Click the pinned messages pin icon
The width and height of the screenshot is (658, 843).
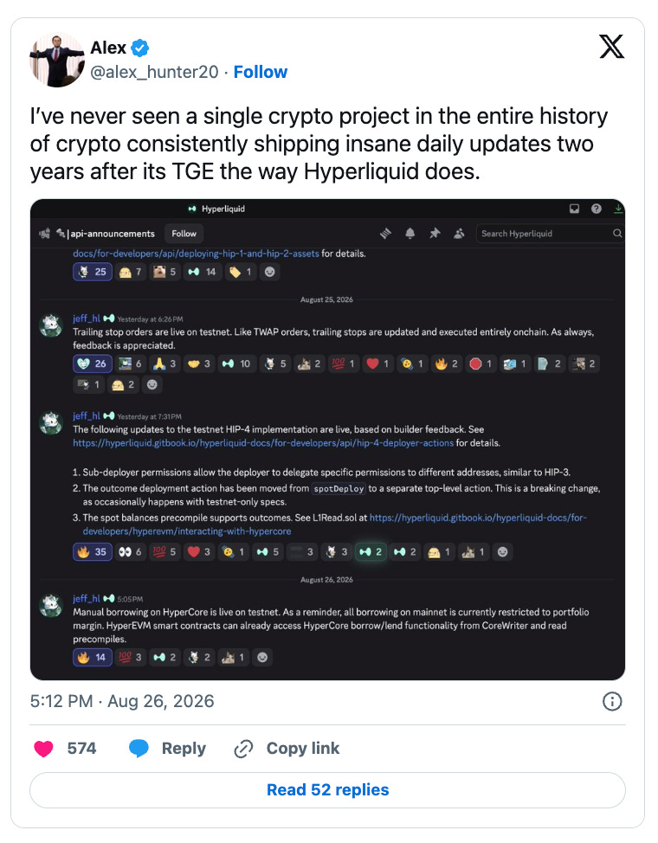pos(435,234)
